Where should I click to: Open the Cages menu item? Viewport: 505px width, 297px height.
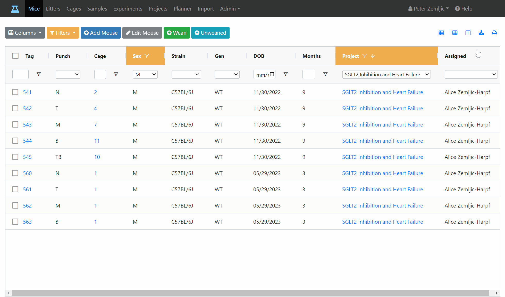(x=74, y=9)
